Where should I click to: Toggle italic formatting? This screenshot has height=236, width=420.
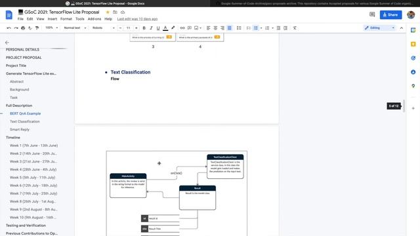151,28
